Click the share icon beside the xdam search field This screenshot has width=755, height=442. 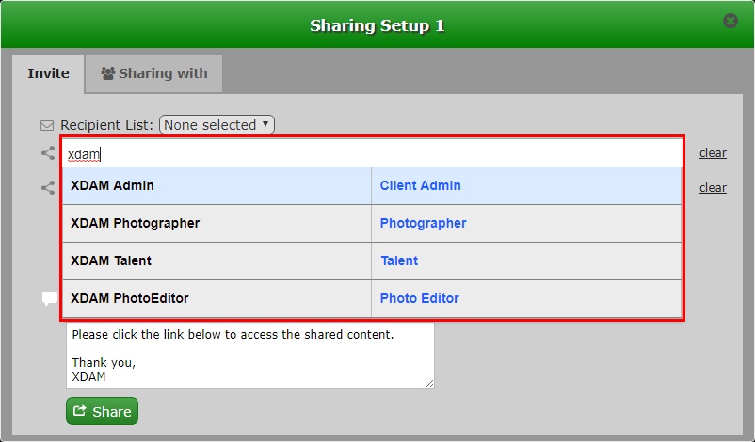click(48, 153)
